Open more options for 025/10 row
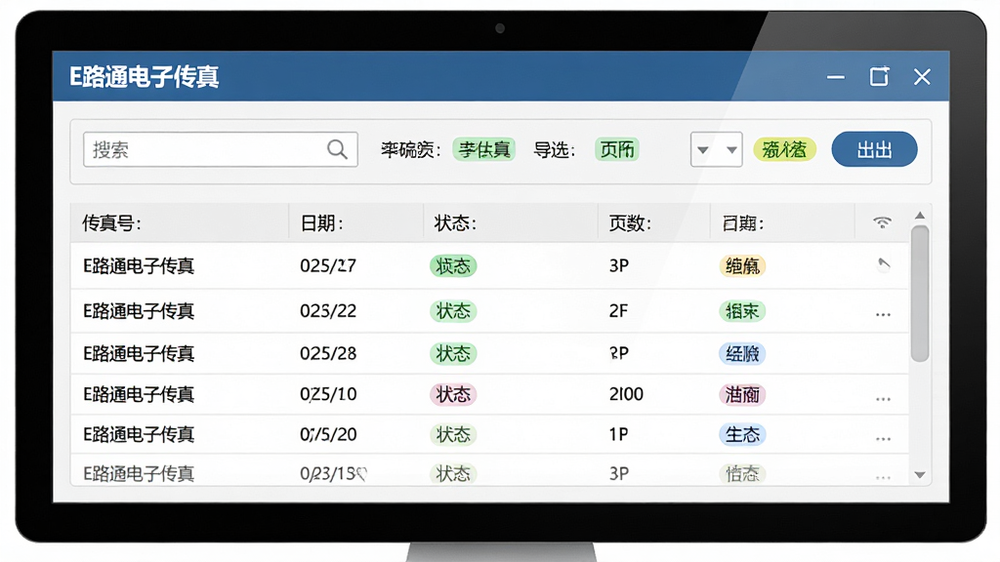 pos(883,399)
